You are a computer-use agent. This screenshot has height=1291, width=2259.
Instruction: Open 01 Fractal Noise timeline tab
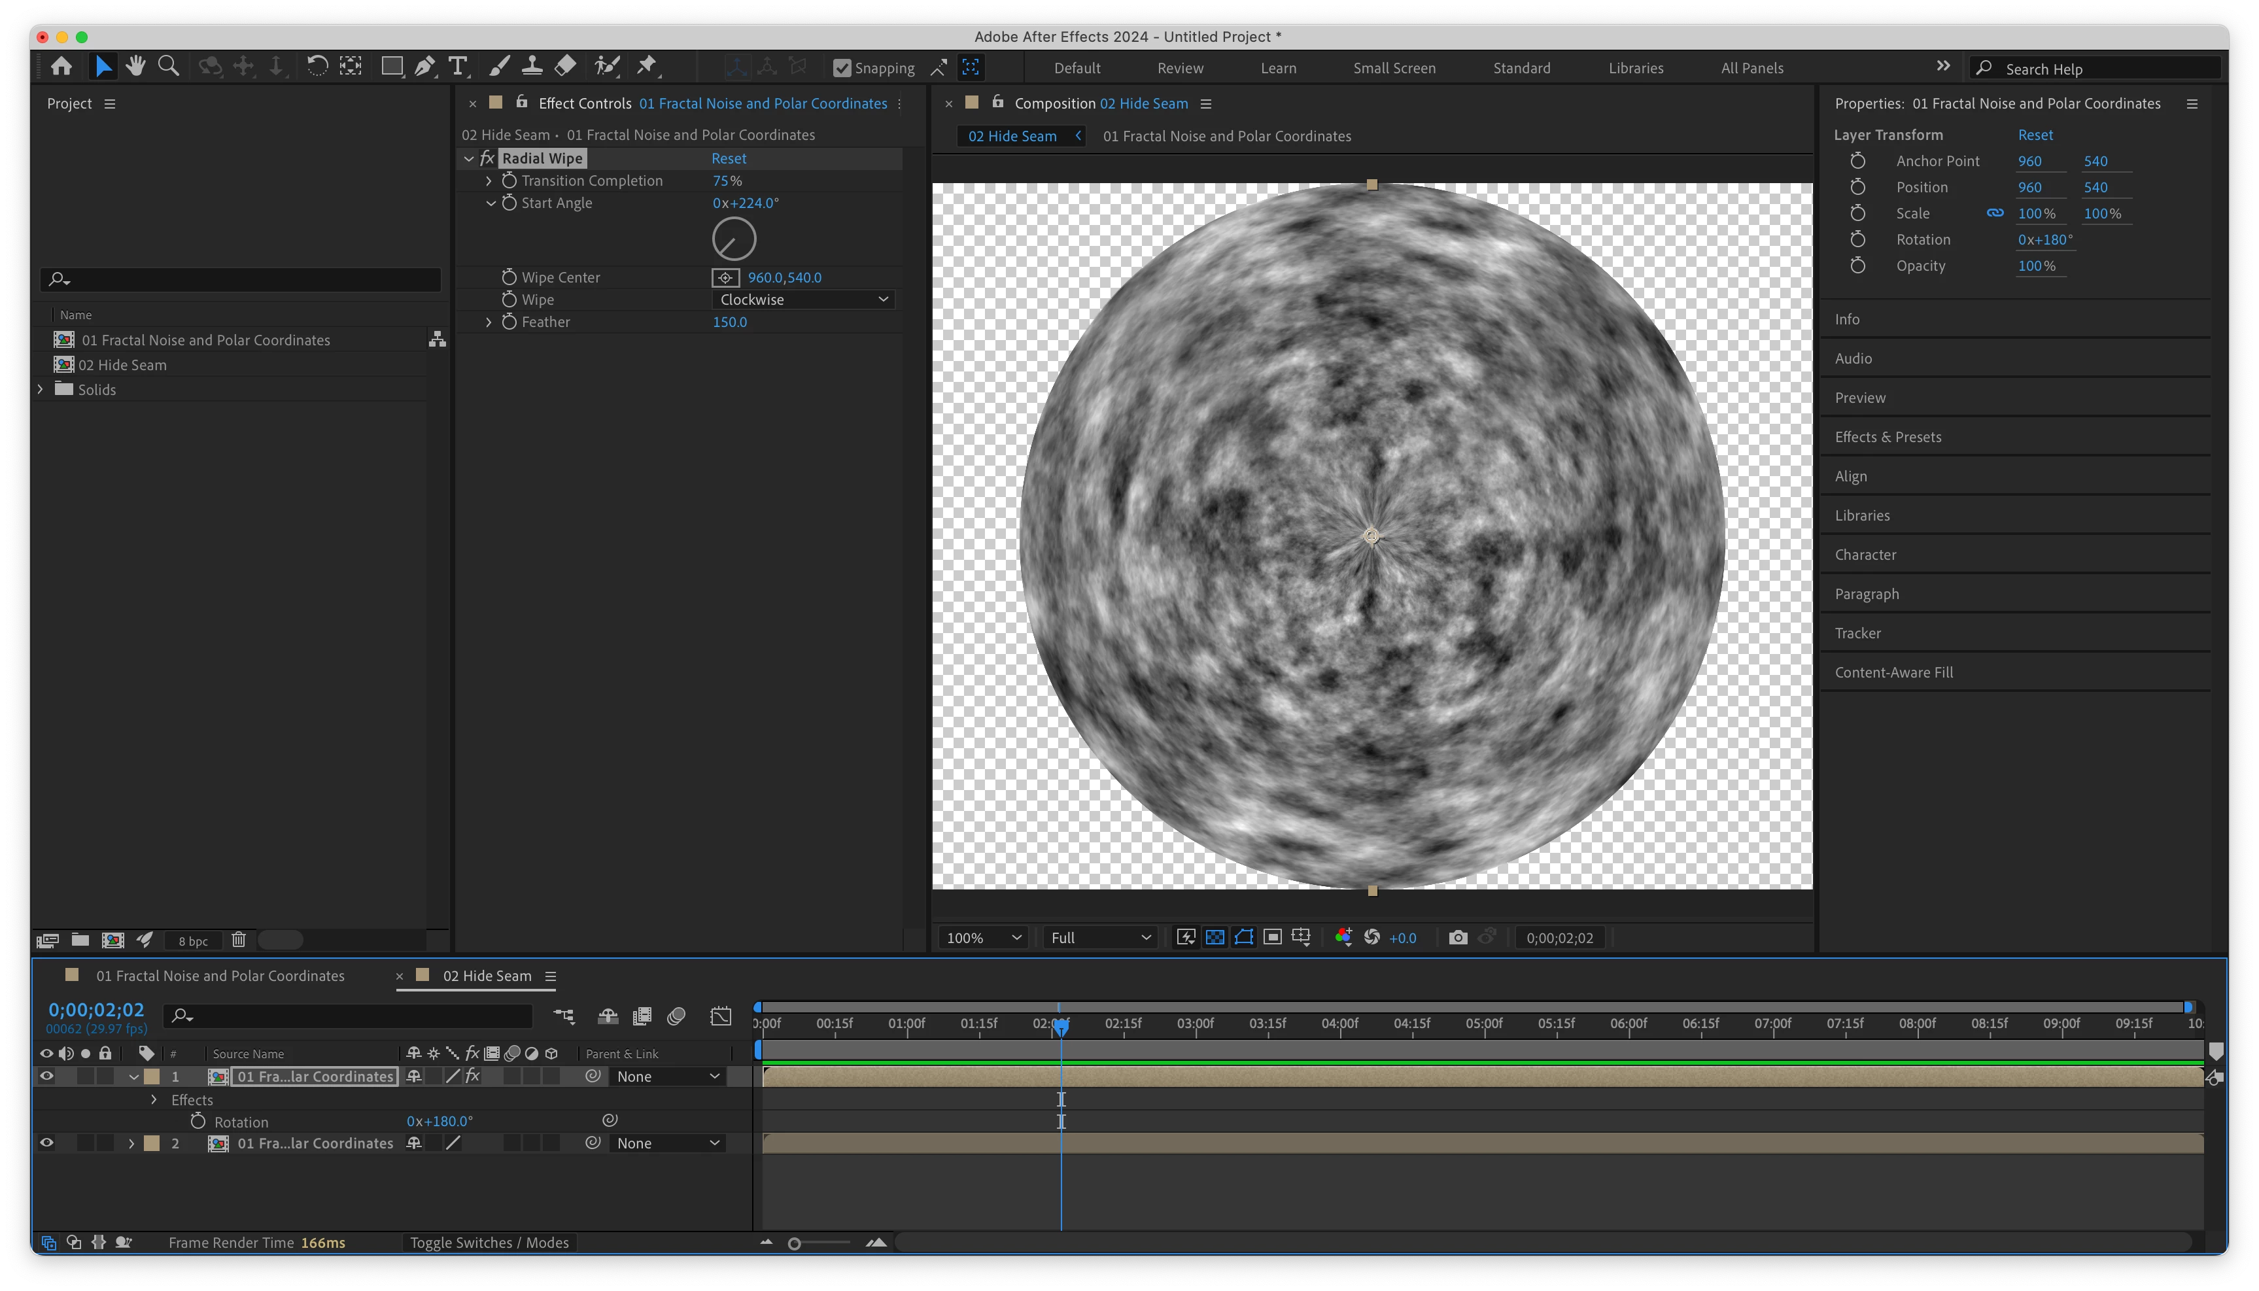pos(220,975)
